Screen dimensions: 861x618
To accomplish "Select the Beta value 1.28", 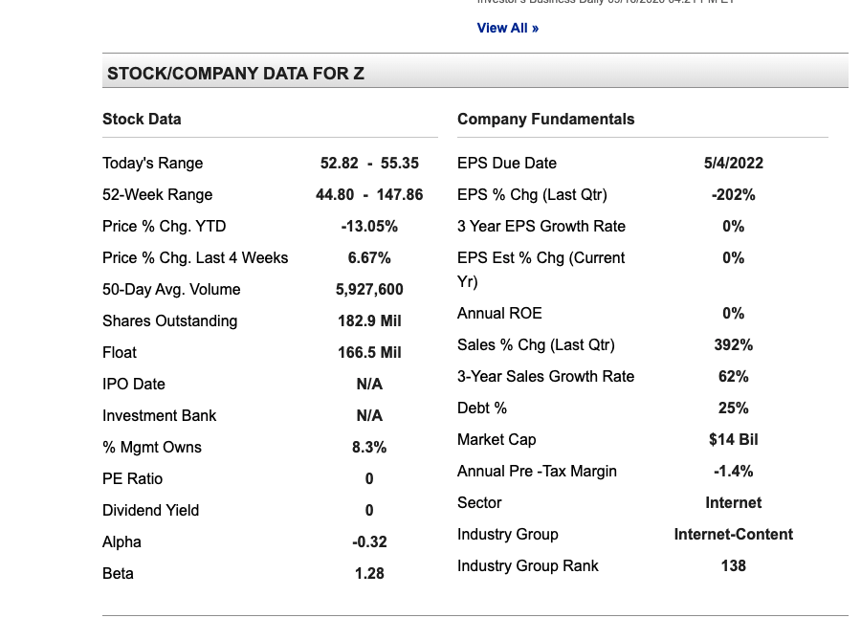I will tap(369, 573).
